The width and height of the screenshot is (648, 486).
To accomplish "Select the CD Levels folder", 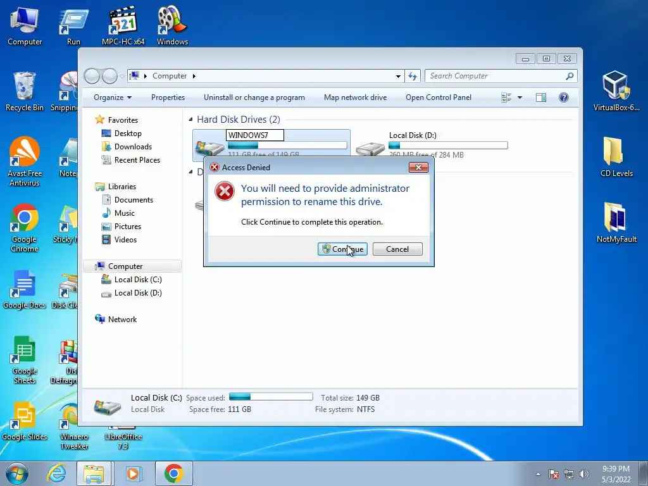I will (616, 157).
